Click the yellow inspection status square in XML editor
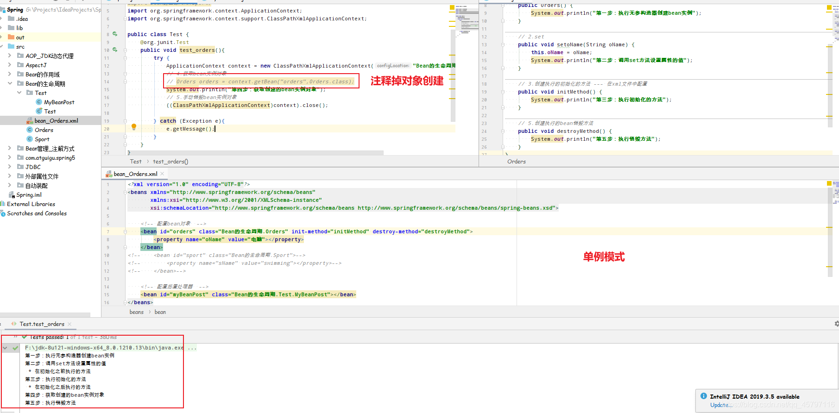Viewport: 839px width, 413px height. [x=829, y=183]
